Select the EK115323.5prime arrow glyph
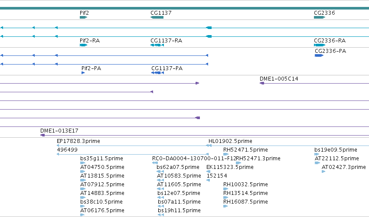The width and height of the screenshot is (369, 217). click(x=208, y=172)
